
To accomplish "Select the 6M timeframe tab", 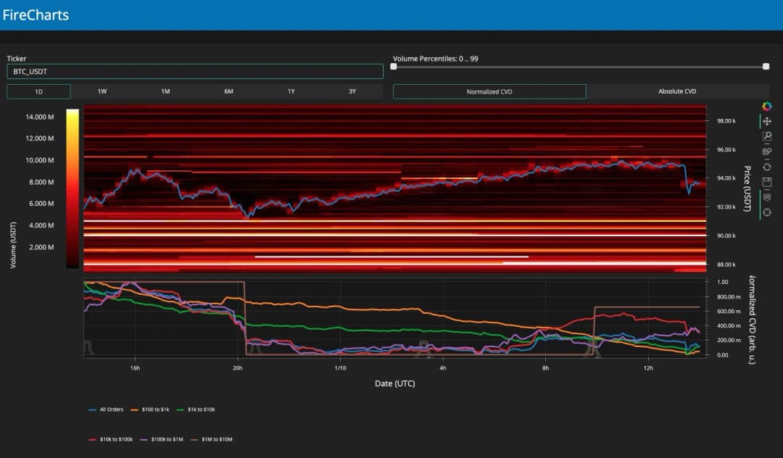I will (228, 91).
